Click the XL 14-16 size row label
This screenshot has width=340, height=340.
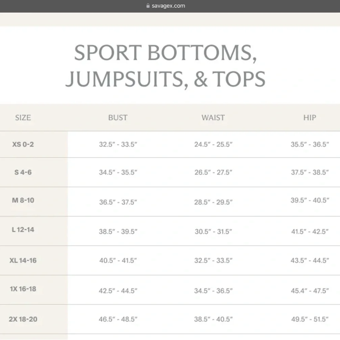point(23,260)
